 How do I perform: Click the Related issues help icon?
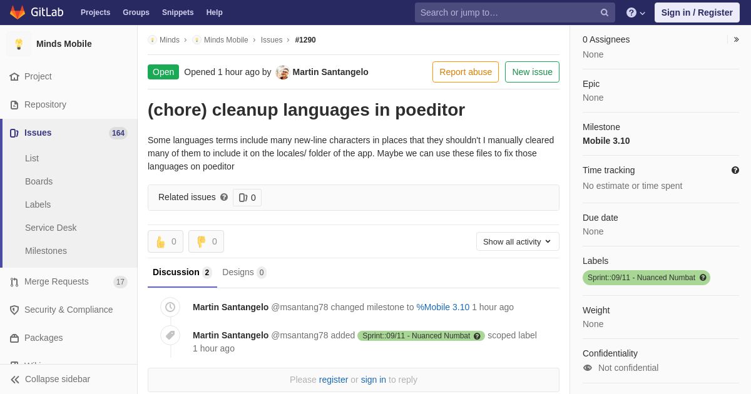224,197
